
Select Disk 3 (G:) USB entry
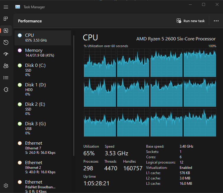(43, 128)
